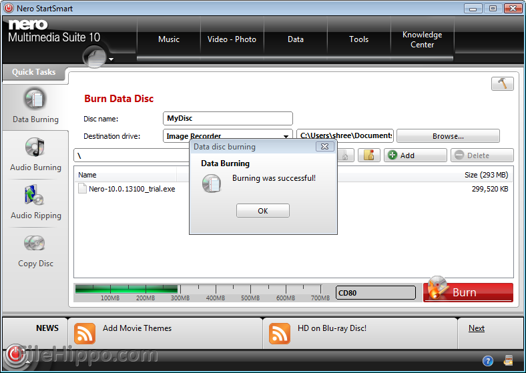The width and height of the screenshot is (526, 373).
Task: Open the Video - Photo tab
Action: point(232,39)
